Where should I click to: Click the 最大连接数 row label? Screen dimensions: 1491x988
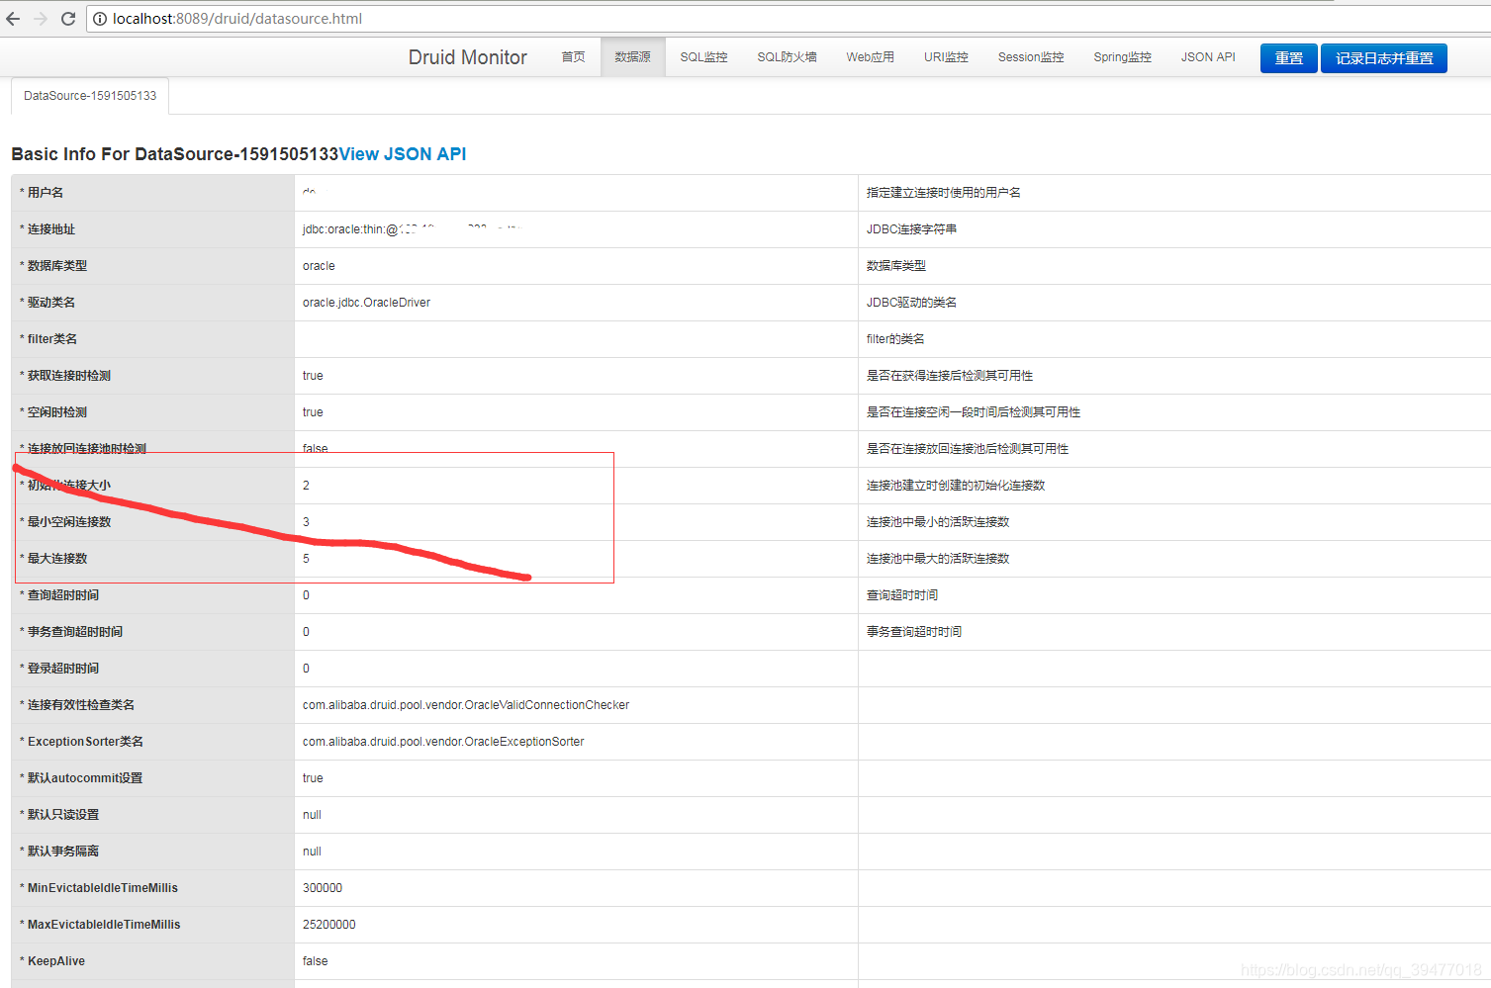[x=57, y=559]
